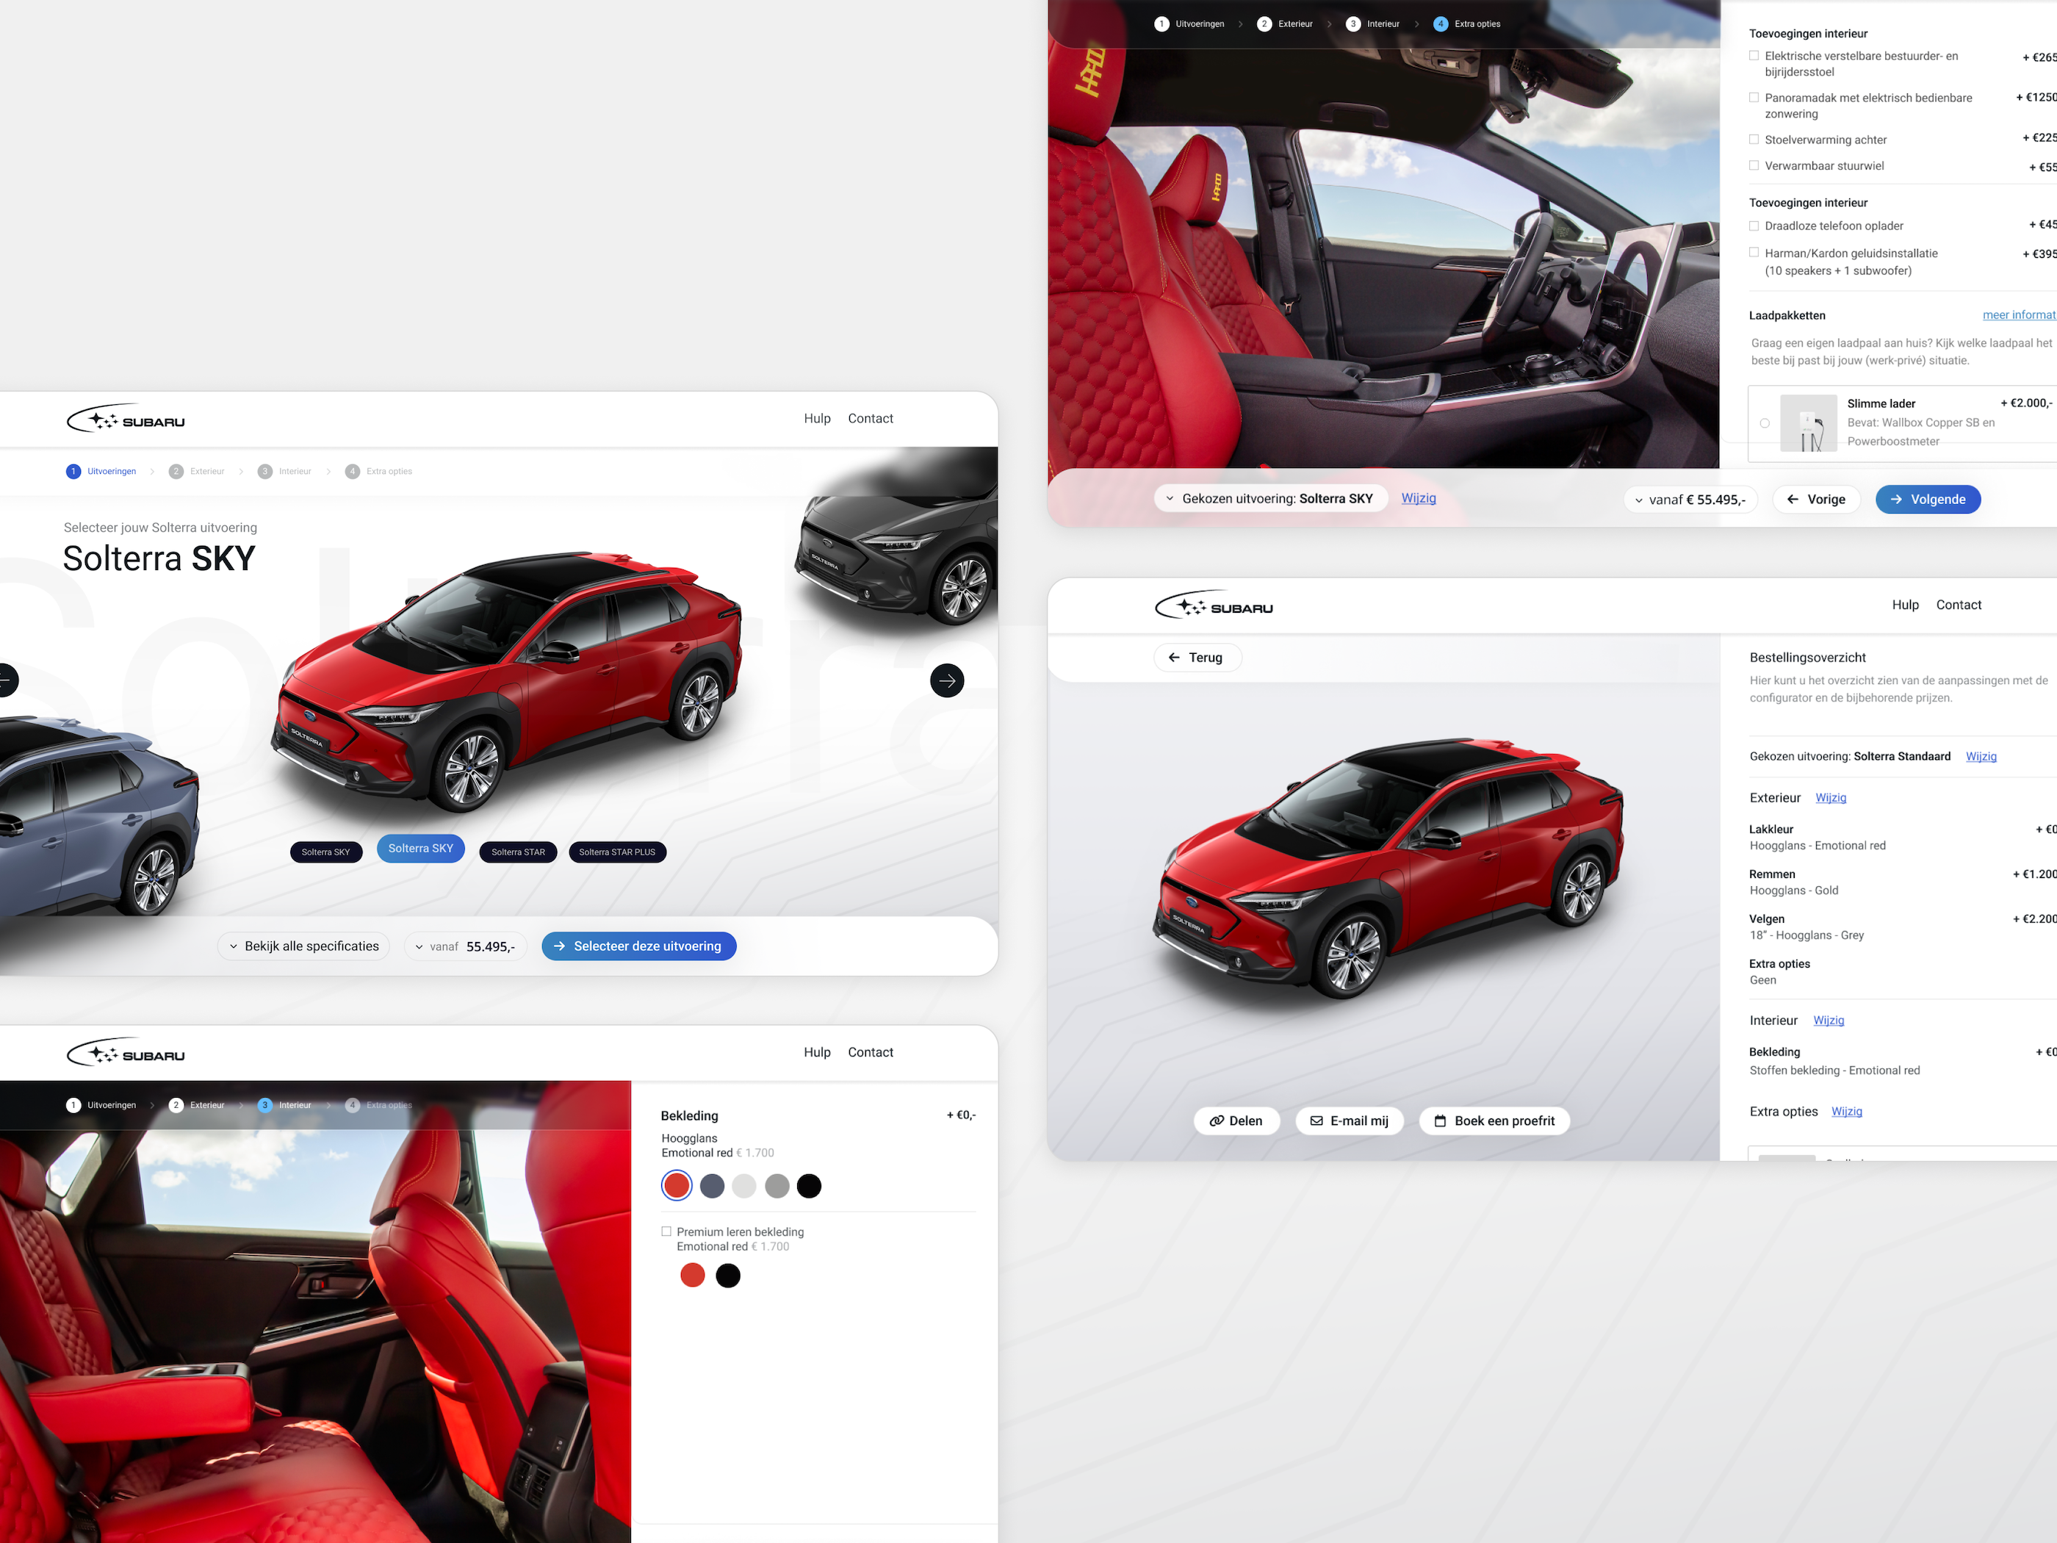2057x1543 pixels.
Task: Open Uitvoeringen step in the Extra opties top bar
Action: point(1200,24)
